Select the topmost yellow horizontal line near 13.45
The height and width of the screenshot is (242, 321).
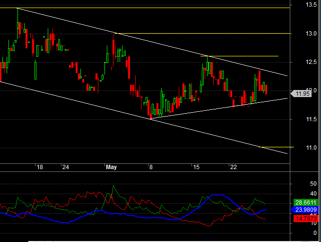[x=145, y=8]
